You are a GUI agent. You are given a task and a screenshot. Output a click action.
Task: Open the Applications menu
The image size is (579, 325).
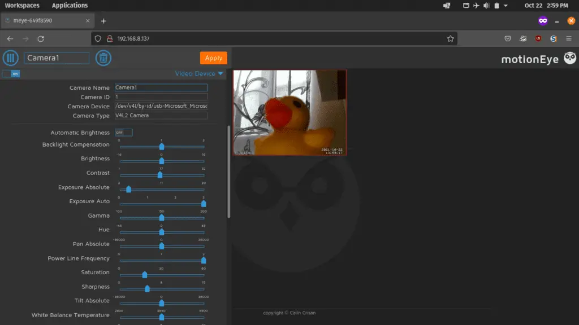70,6
